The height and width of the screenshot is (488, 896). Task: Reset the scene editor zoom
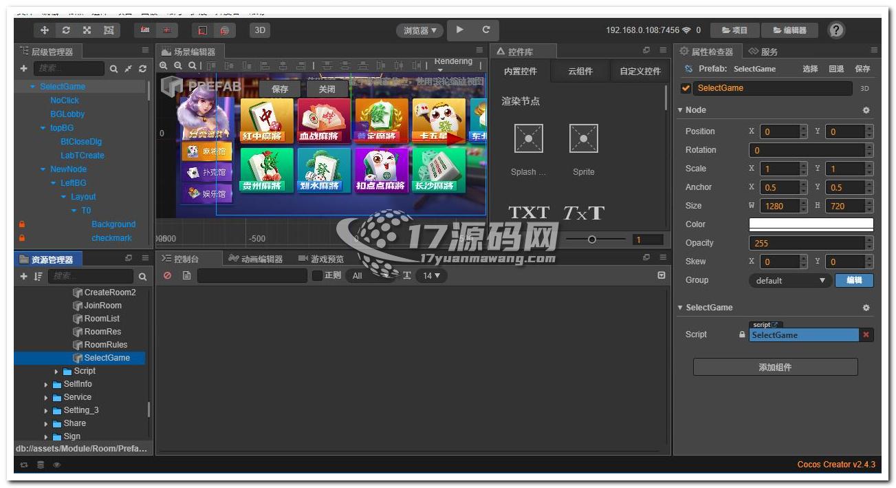(192, 66)
